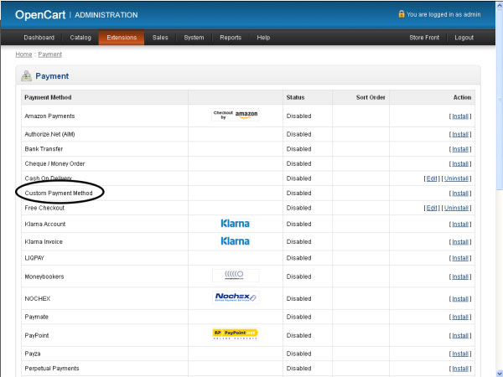Screen dimensions: 503x377
Task: Click the Amazon Payments checkout logo
Action: [x=235, y=115]
